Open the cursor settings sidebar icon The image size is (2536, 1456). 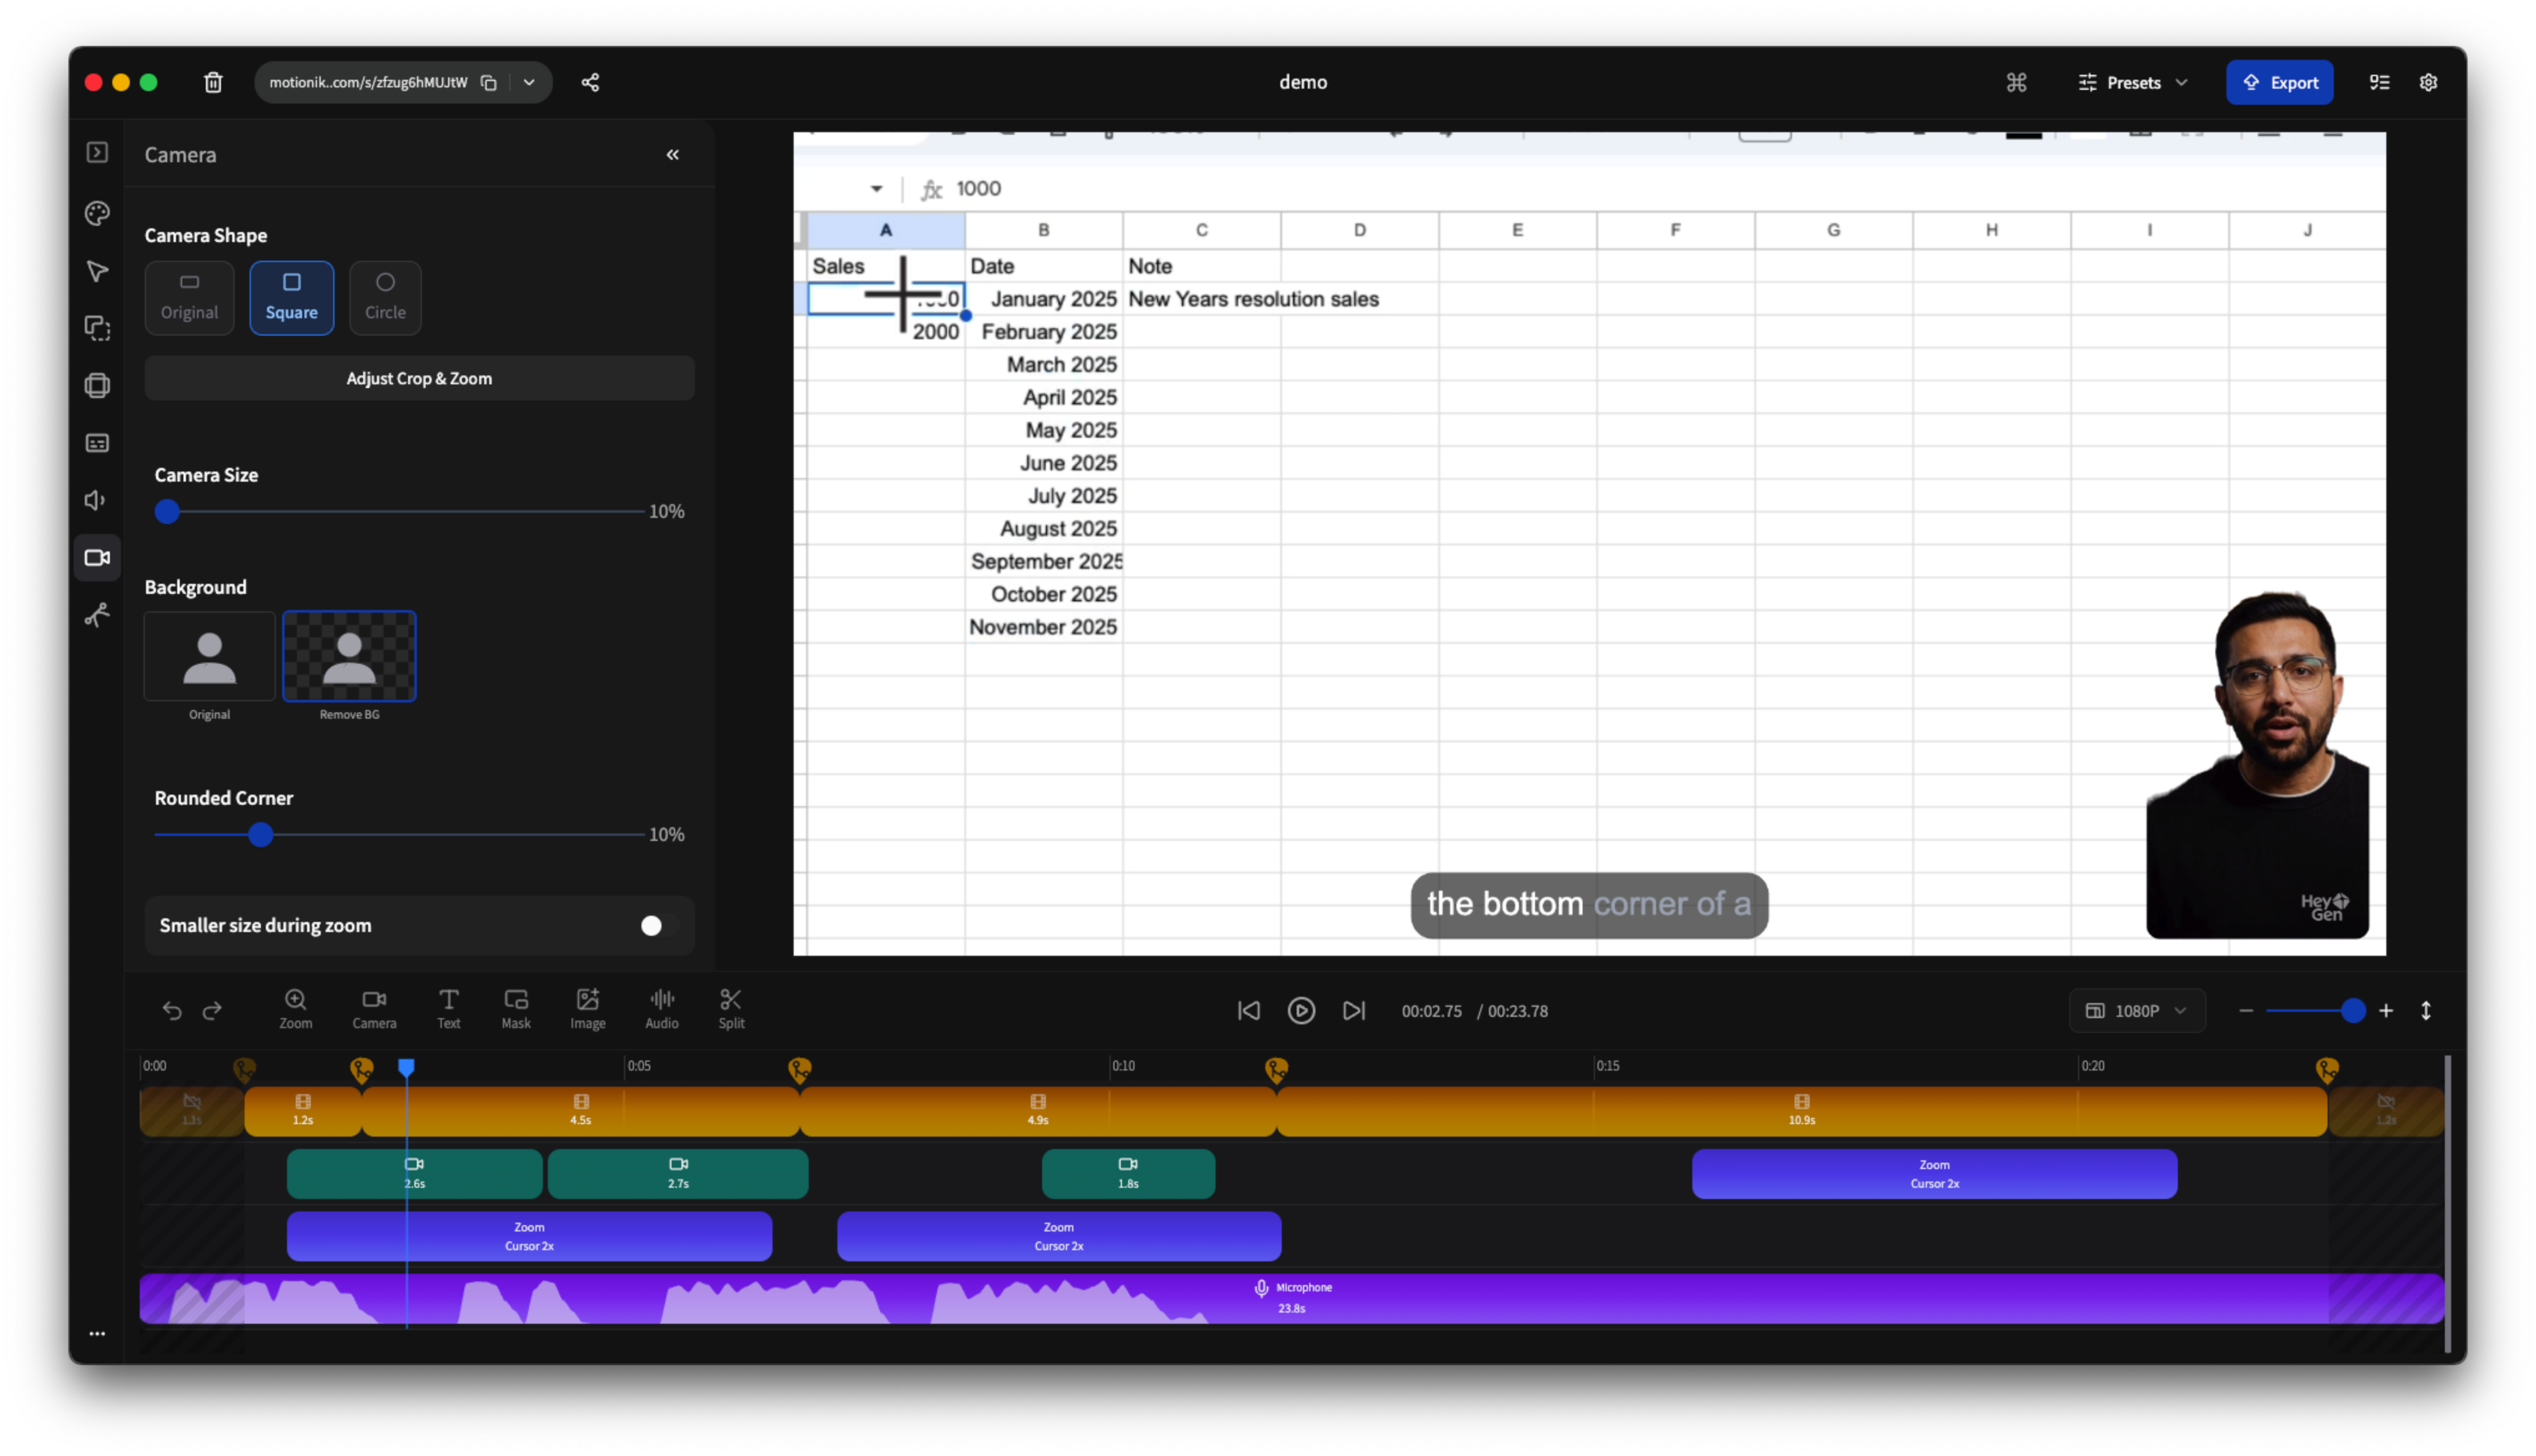click(x=97, y=271)
